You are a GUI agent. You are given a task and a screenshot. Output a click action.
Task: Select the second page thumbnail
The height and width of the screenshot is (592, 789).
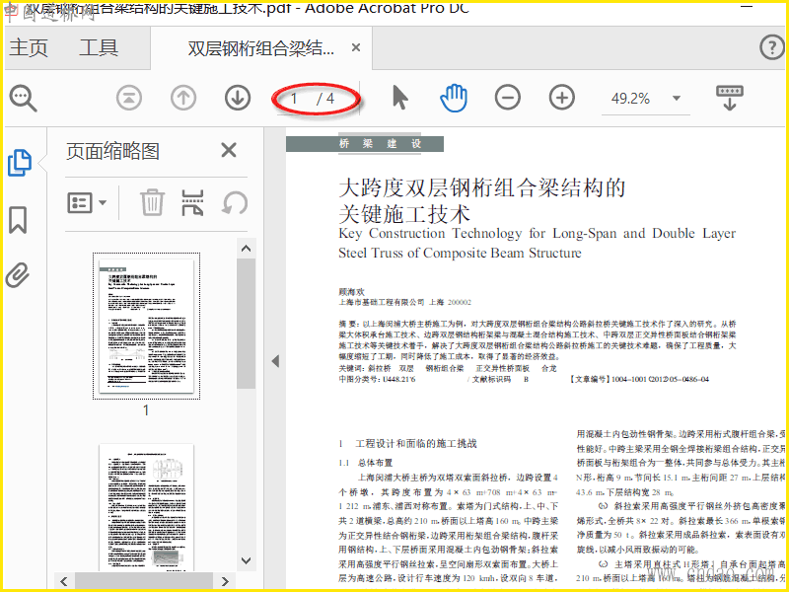click(146, 507)
